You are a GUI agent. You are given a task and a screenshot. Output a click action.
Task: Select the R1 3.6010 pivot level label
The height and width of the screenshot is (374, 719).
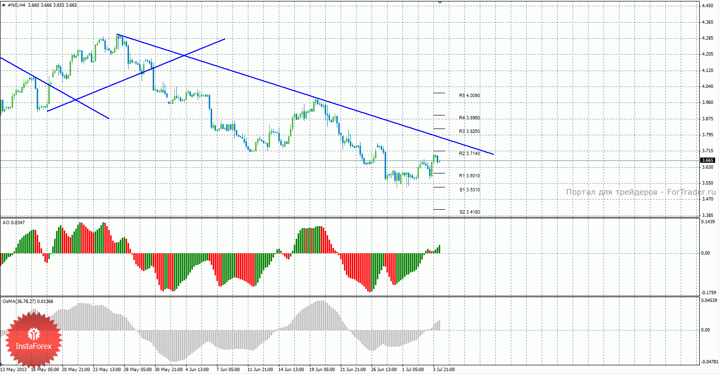[x=469, y=176]
